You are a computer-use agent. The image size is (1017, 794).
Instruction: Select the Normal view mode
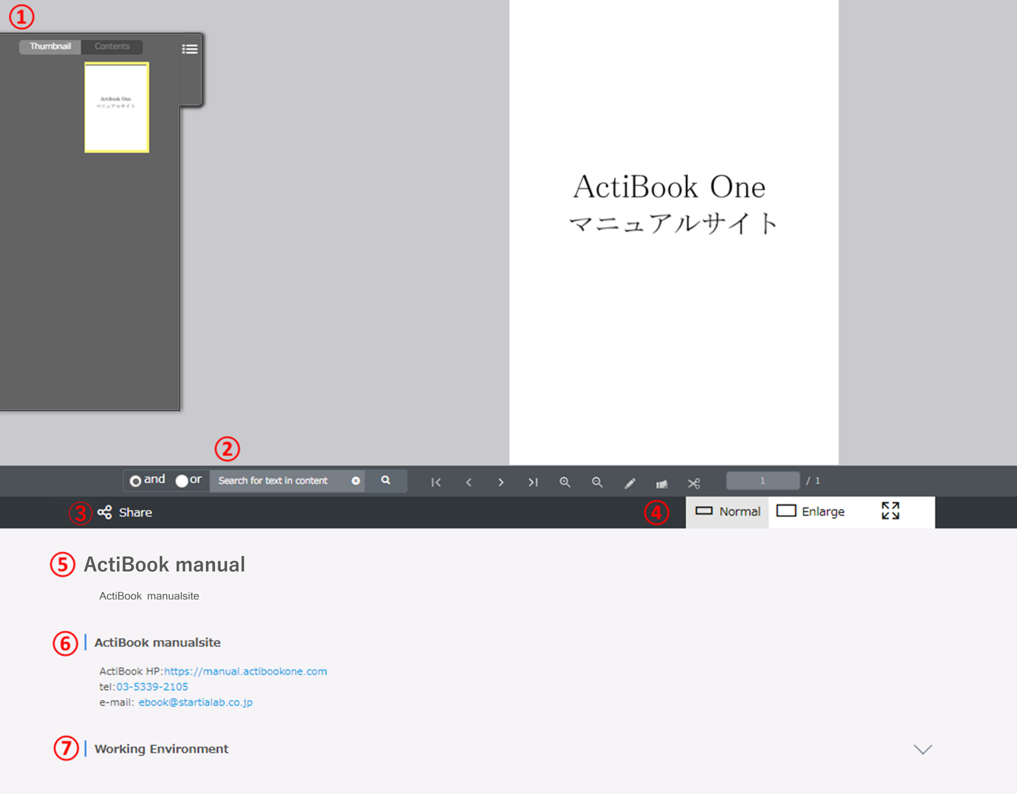coord(727,512)
